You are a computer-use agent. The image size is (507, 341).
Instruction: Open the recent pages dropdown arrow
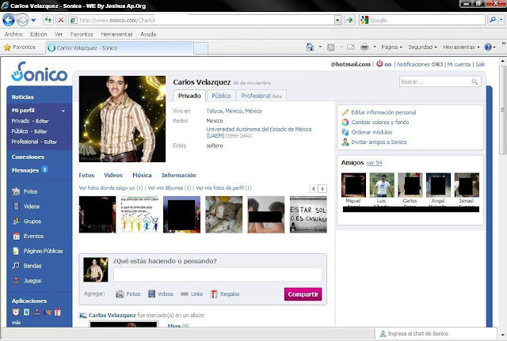[x=33, y=21]
